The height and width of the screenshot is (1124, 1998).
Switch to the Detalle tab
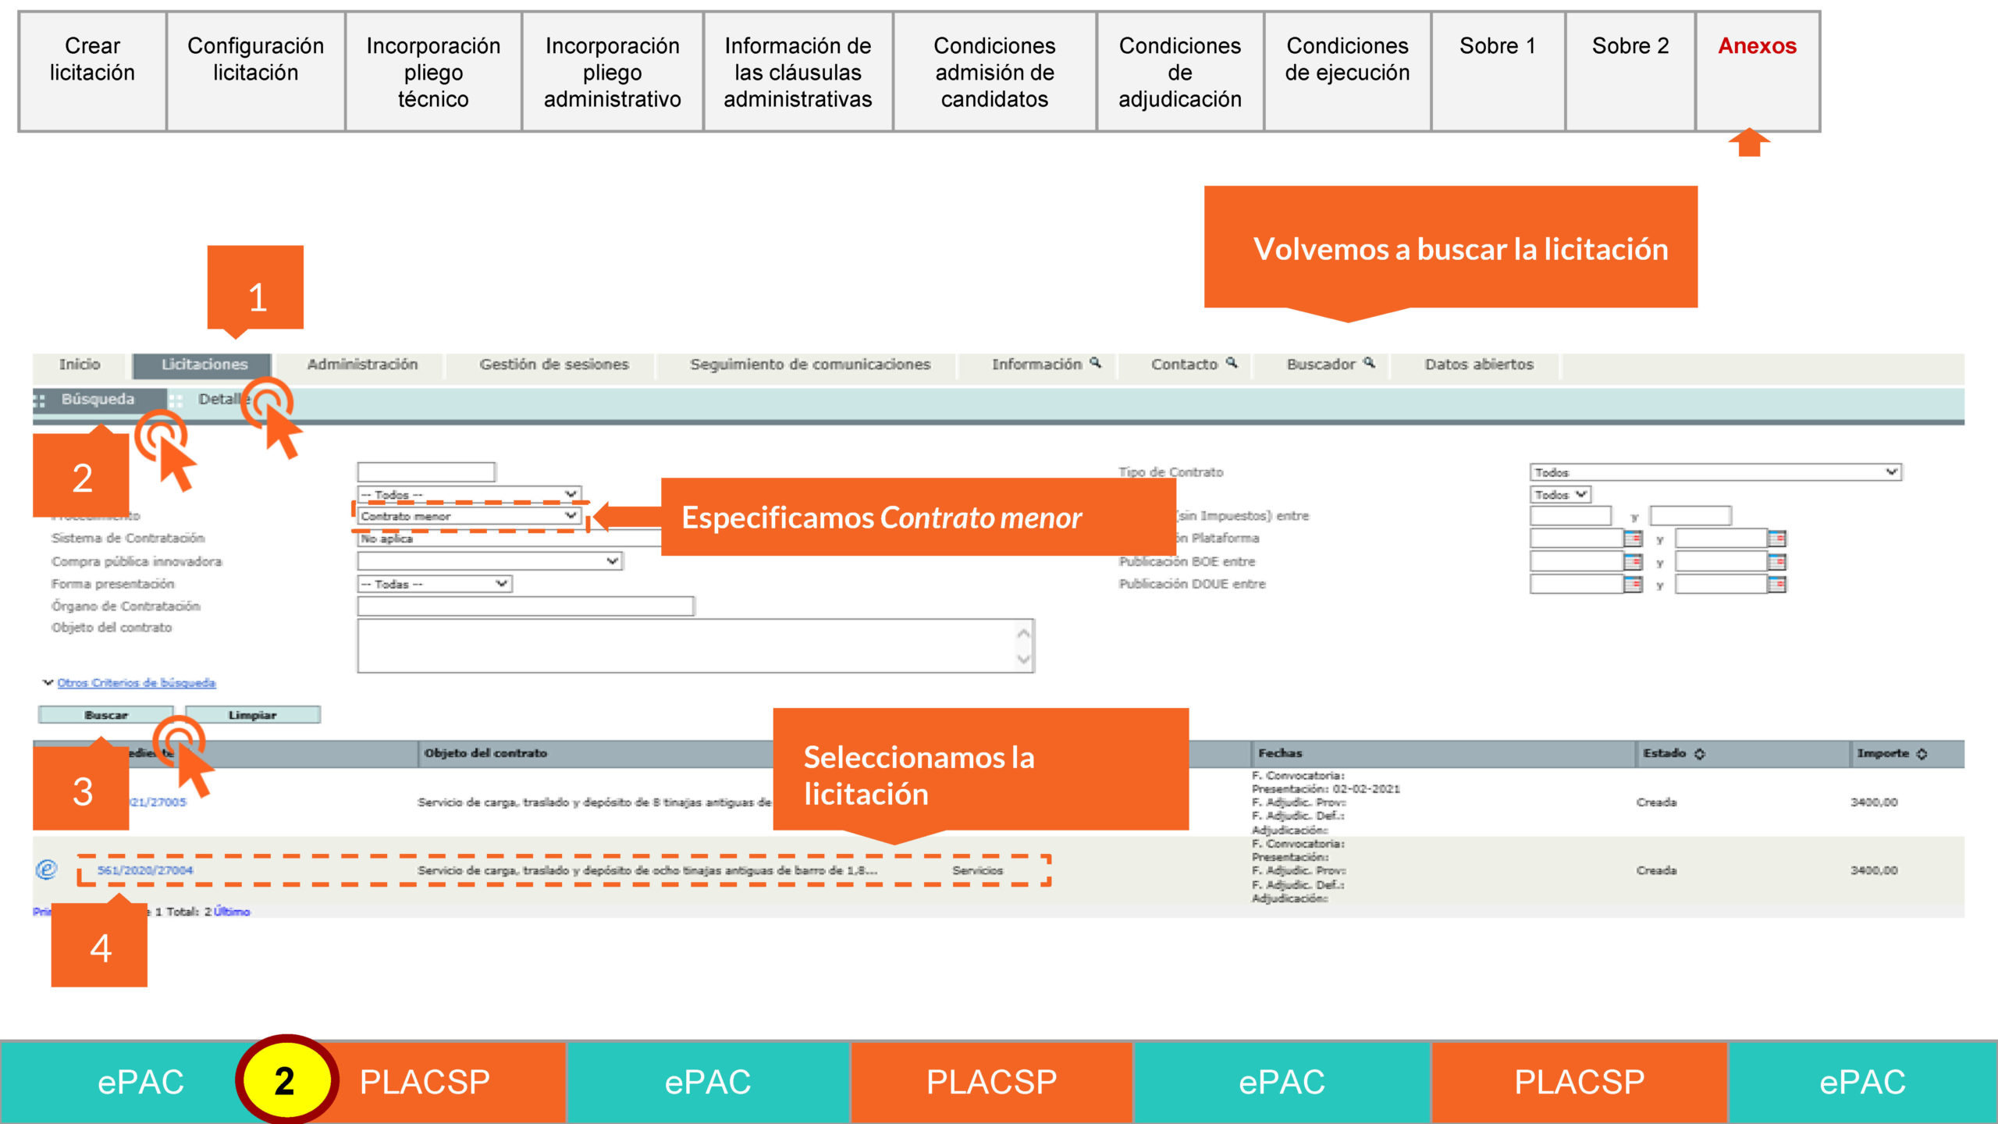222,399
